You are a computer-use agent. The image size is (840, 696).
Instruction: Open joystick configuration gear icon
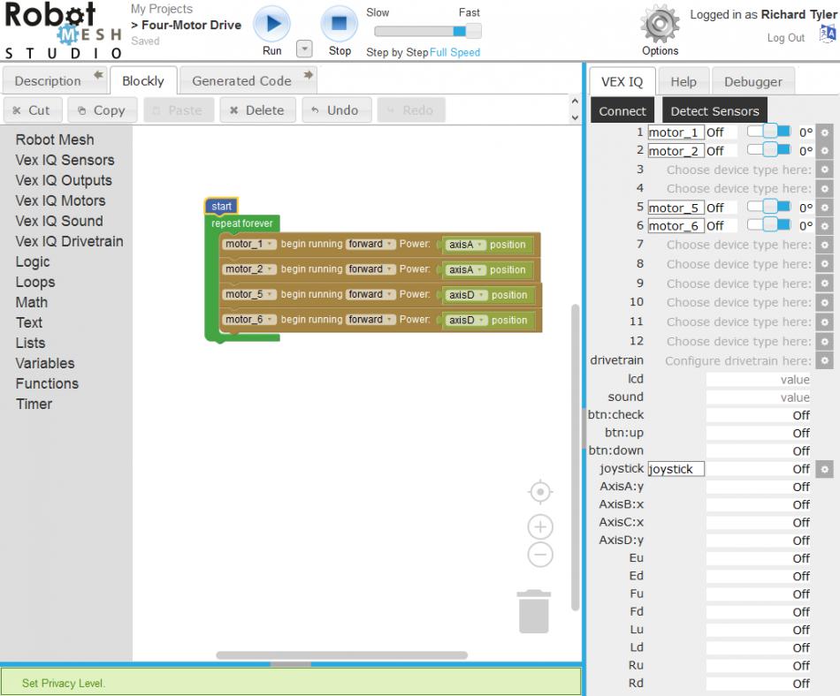tap(824, 469)
